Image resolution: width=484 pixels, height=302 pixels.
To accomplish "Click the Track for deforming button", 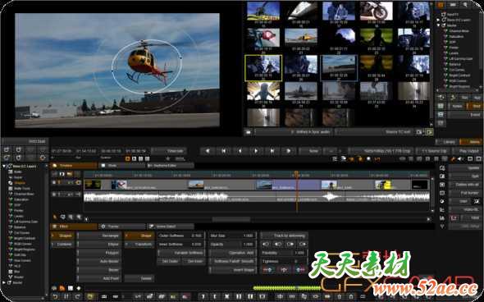I will (285, 236).
